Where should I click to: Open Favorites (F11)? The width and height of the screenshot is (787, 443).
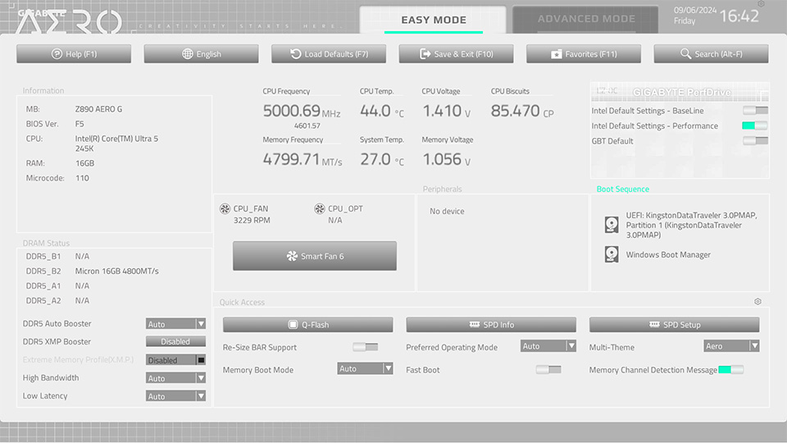pos(584,54)
